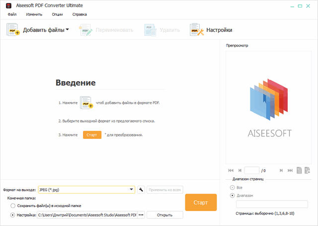Image resolution: width=318 pixels, height=226 pixels.
Task: Click the three-dots browse folder button
Action: pos(141,215)
